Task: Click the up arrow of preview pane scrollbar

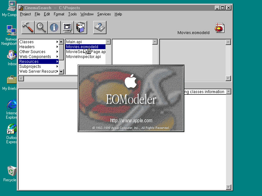Action: point(228,42)
